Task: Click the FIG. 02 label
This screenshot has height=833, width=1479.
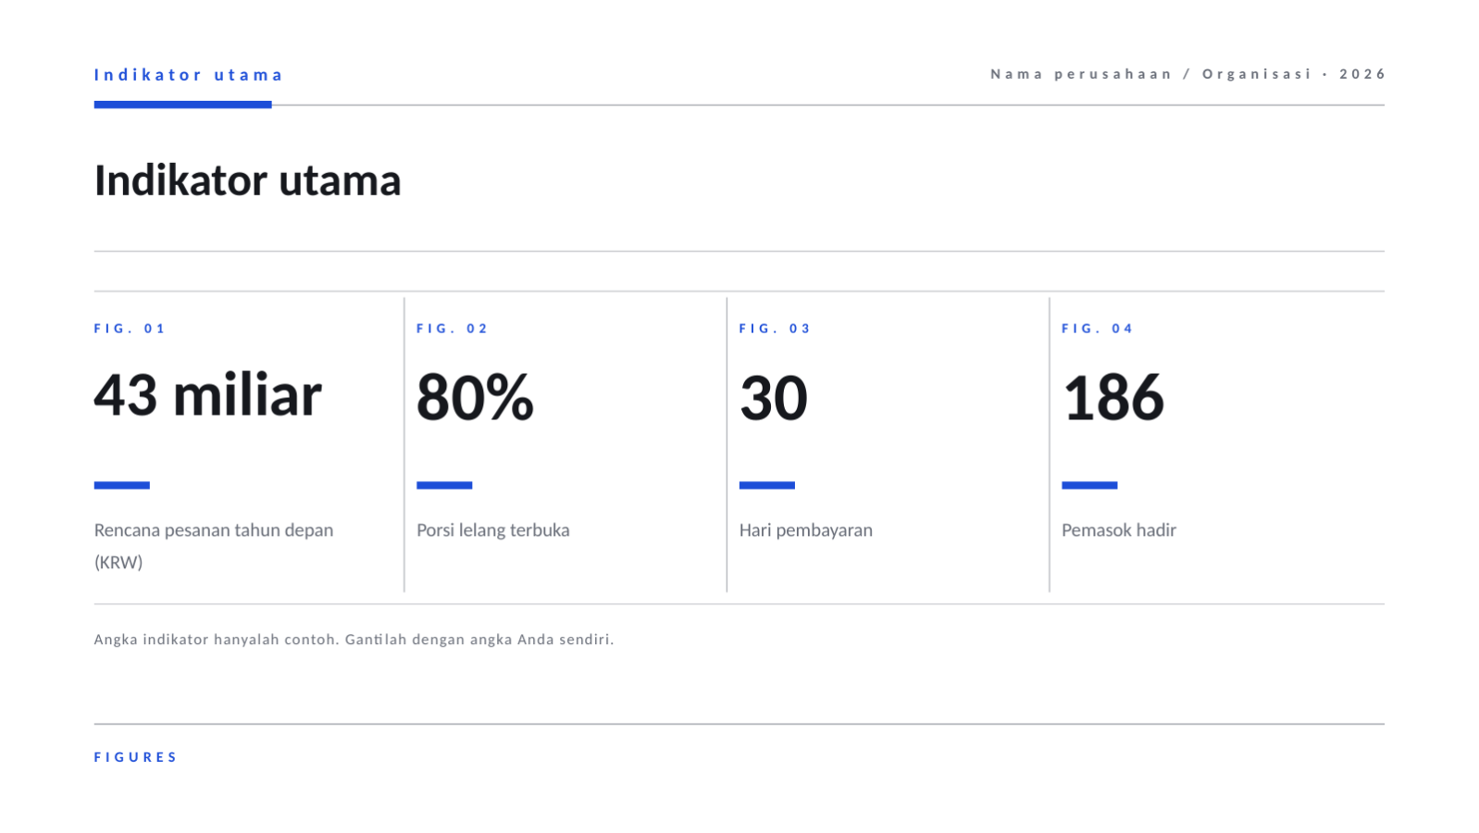Action: coord(452,329)
